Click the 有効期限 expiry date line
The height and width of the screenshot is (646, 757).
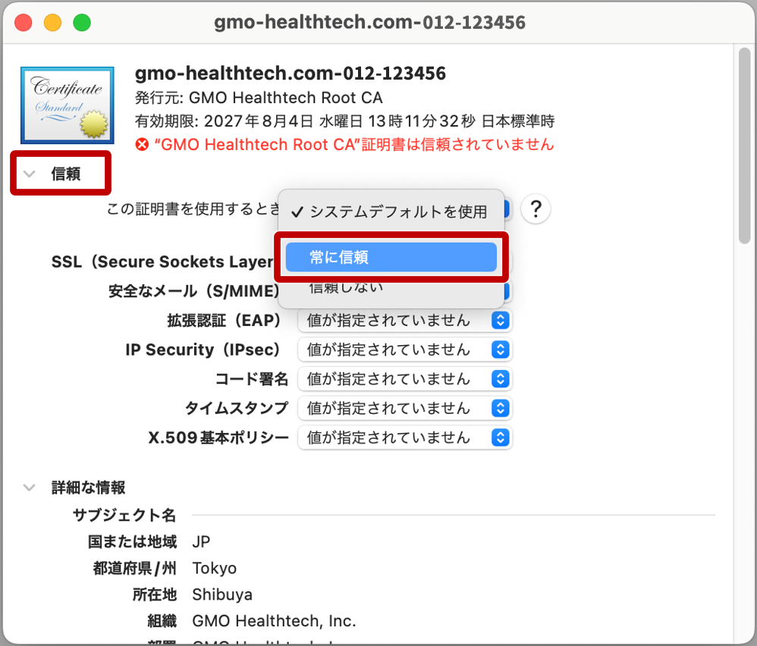pos(344,121)
